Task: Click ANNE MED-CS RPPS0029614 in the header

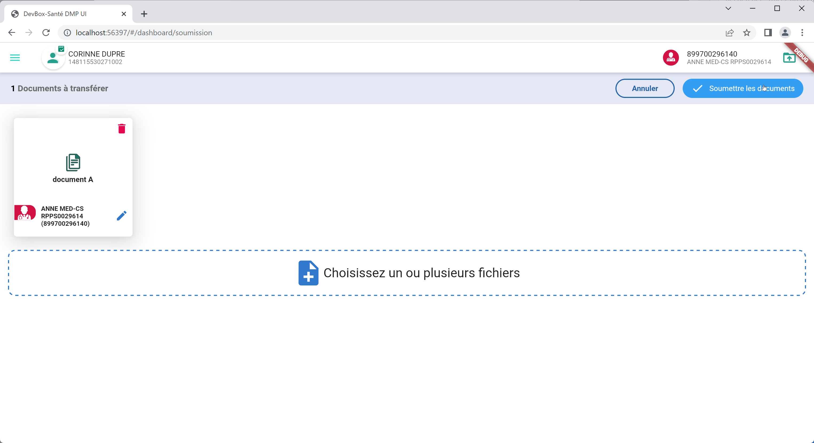Action: (729, 62)
